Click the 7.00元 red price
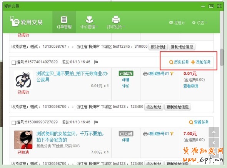227x168 pixels. (x=190, y=134)
